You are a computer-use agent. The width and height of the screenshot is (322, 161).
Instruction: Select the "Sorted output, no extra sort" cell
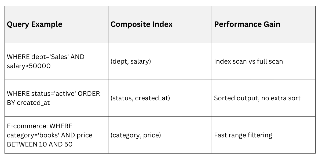point(257,98)
